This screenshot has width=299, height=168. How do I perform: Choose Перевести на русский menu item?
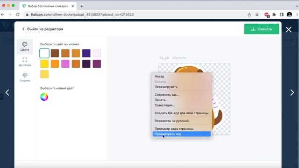click(x=182, y=121)
